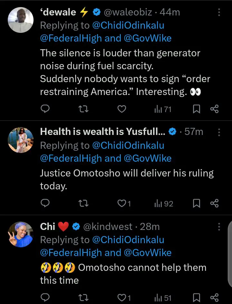Open more options on Chi's tweet
The height and width of the screenshot is (304, 232).
[x=219, y=227]
